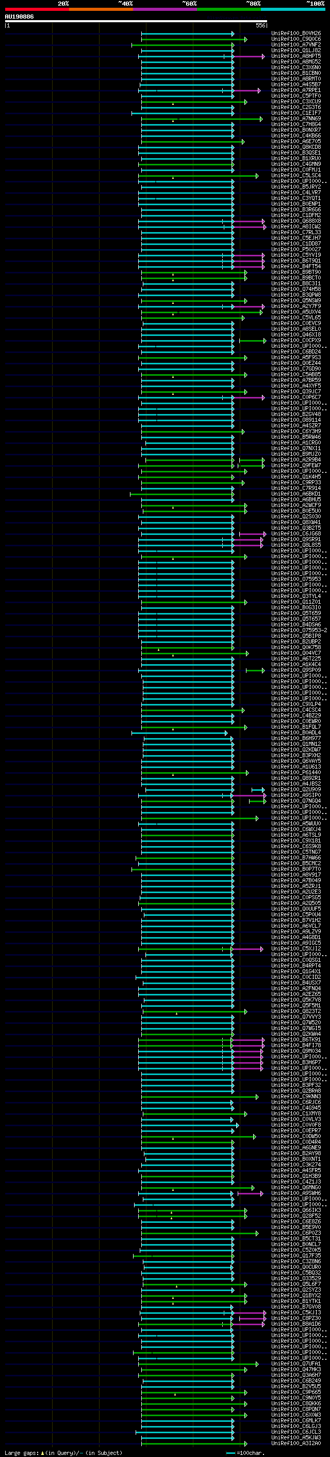
Task: Click the purple alignment bar for A8HPT5
Action: 248,56
